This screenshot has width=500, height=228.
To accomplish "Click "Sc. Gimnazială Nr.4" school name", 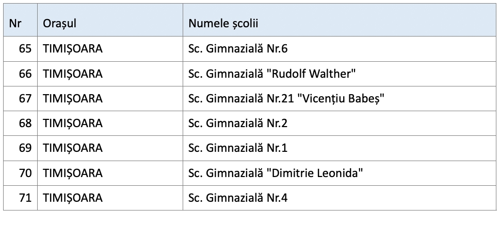I will (238, 198).
